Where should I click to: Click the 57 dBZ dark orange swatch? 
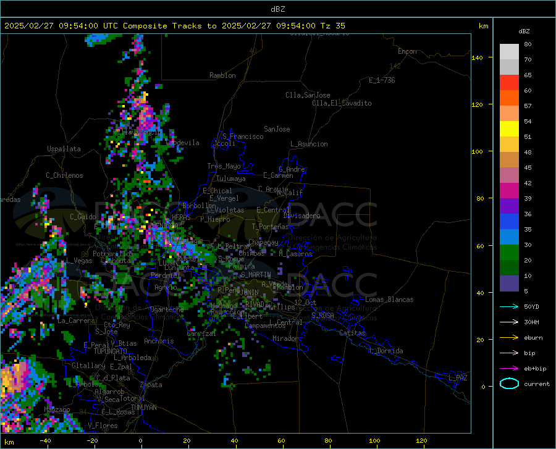pos(509,98)
